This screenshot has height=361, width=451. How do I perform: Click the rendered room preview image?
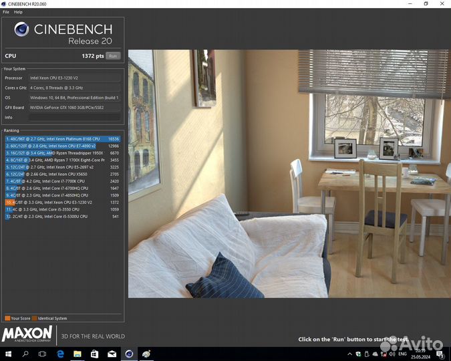point(287,174)
